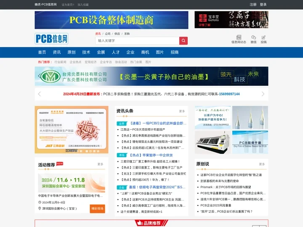Open the 信息网动态 icon
This screenshot has height=227, width=303.
click(x=239, y=39)
